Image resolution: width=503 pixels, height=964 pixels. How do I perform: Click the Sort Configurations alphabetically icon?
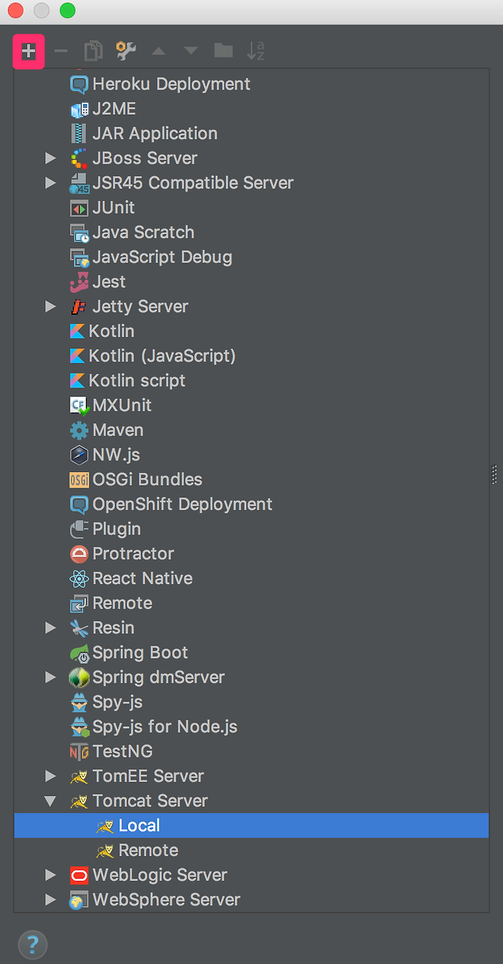click(x=256, y=50)
